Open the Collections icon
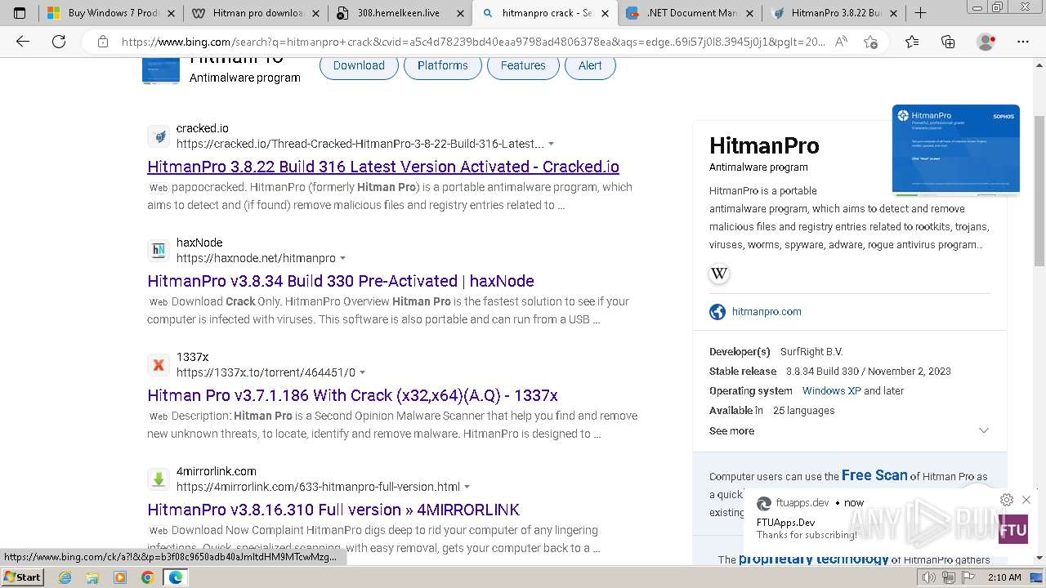1046x588 pixels. point(948,42)
